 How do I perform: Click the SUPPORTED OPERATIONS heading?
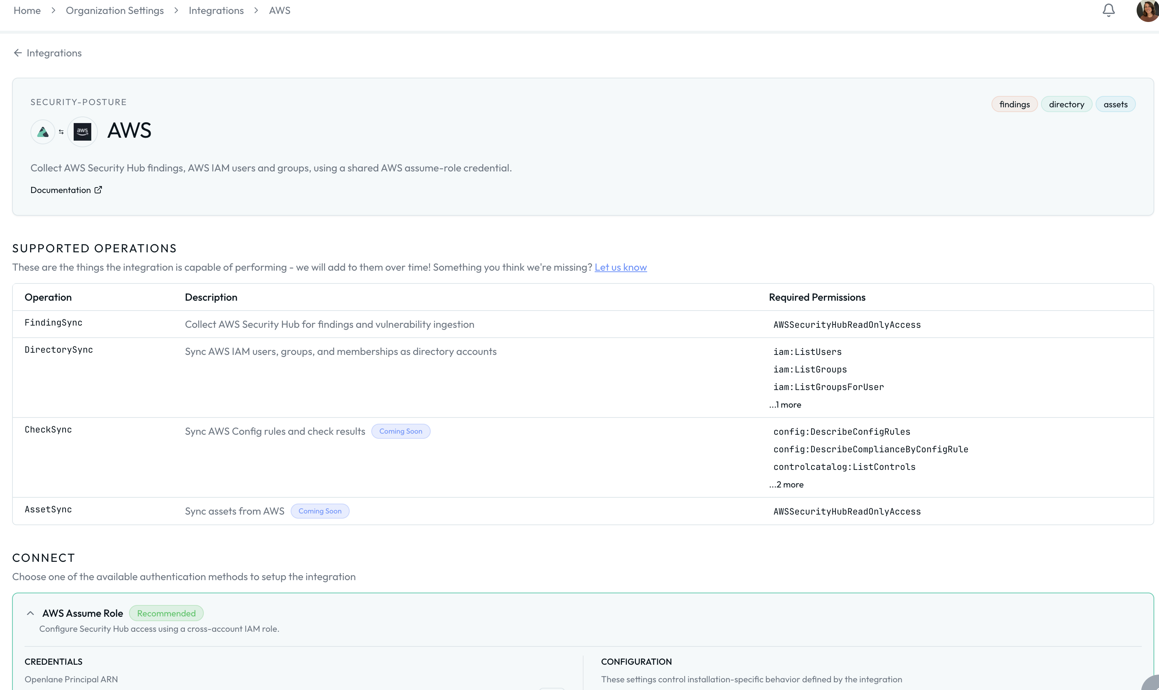coord(95,248)
